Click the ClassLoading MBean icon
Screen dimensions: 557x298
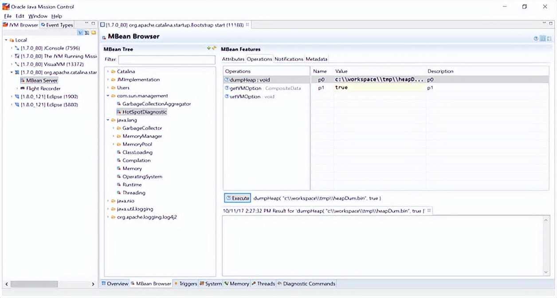point(119,152)
